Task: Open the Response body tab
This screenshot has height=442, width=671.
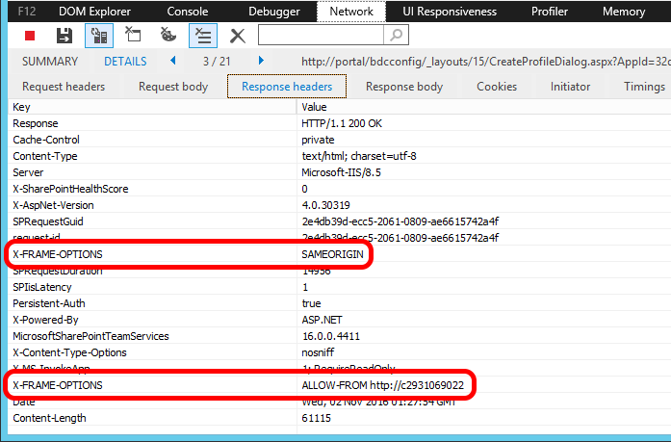Action: pos(404,87)
